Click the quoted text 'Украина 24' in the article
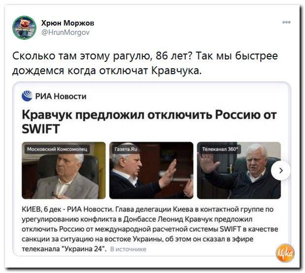 point(85,249)
